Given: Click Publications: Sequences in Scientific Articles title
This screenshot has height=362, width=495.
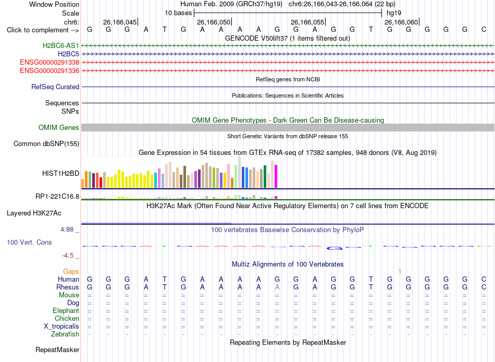Looking at the screenshot, I should point(288,95).
